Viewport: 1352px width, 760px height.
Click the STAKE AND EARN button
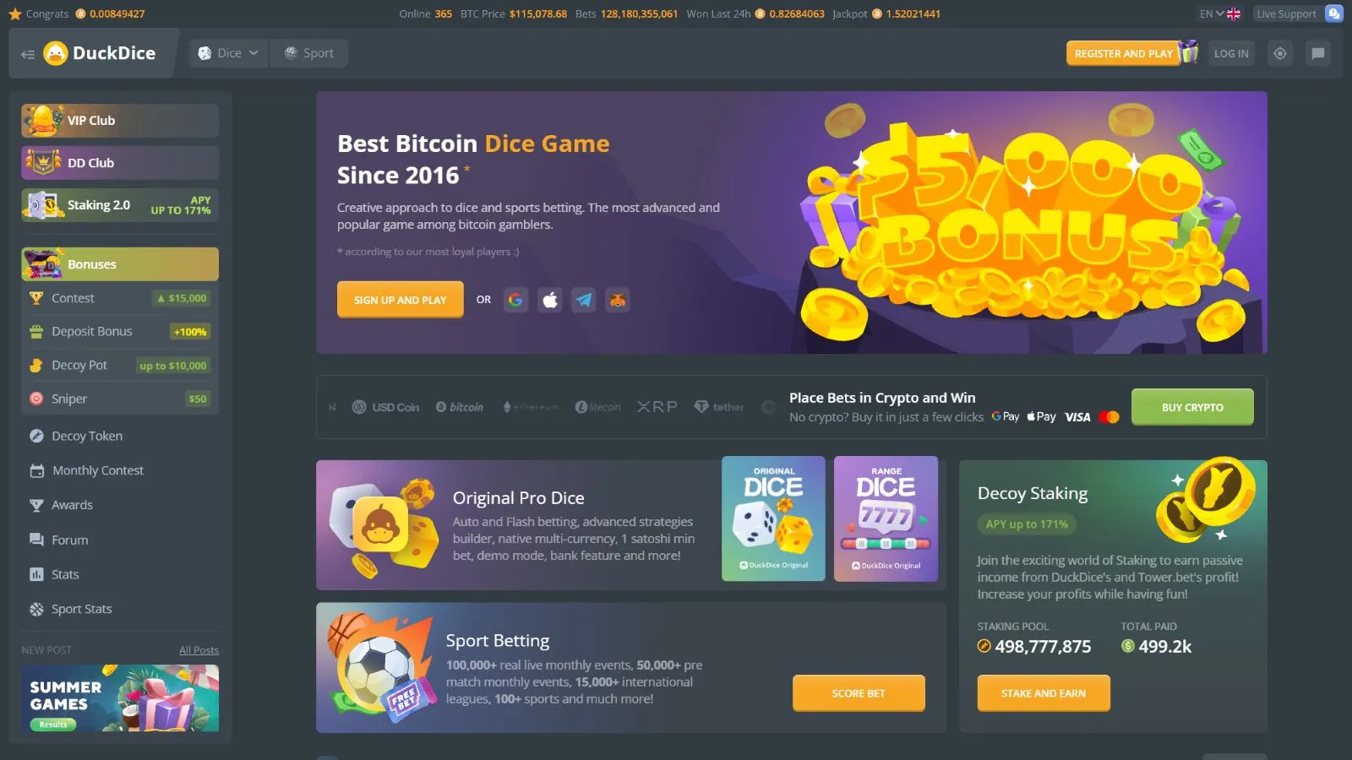[x=1044, y=693]
